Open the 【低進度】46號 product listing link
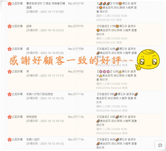The height and width of the screenshot is (151, 166). [x=116, y=143]
